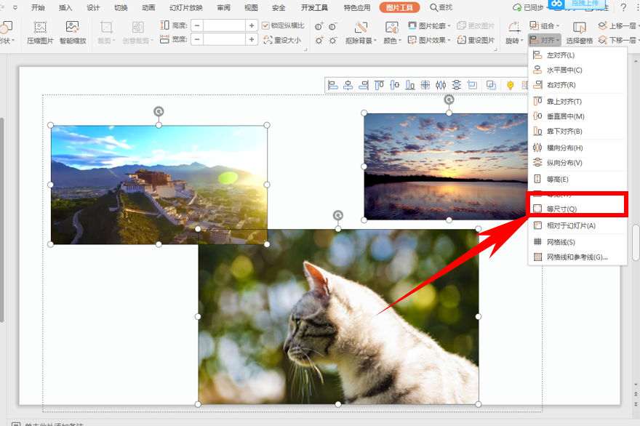Click 查找 search button
The width and height of the screenshot is (640, 426).
441,7
